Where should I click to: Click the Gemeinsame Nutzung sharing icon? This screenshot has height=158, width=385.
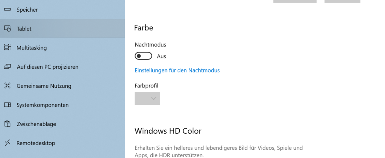(7, 86)
